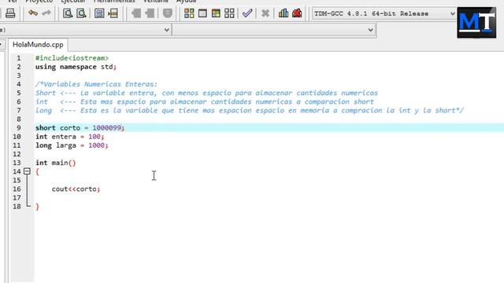Switch to the HolaMundo.cpp tab
This screenshot has height=283, width=504.
tap(38, 45)
